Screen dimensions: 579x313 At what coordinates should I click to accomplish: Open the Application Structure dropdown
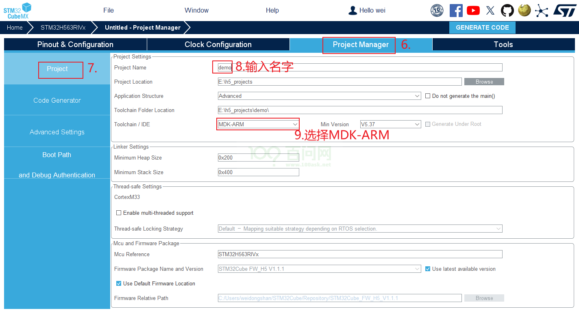(320, 96)
